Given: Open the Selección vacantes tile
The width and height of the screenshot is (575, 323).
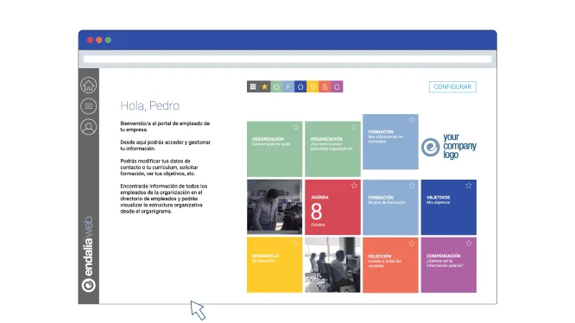Looking at the screenshot, I should coord(390,265).
